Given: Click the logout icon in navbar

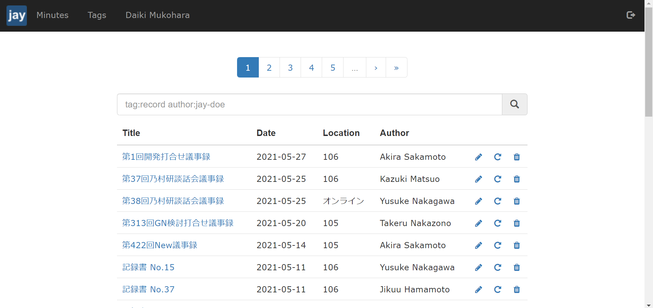Looking at the screenshot, I should tap(631, 15).
